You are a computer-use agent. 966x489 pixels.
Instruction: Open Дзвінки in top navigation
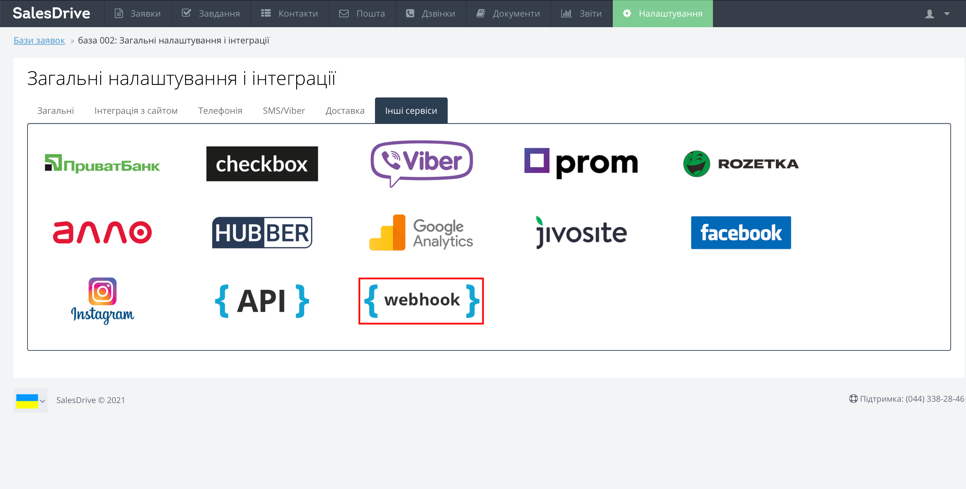click(x=430, y=14)
